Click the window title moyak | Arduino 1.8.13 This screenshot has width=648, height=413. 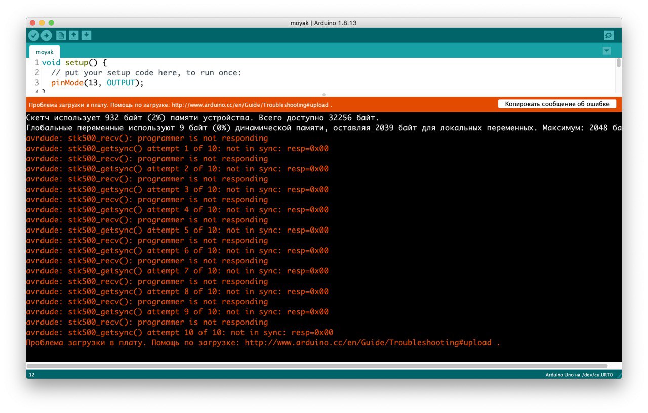(323, 23)
